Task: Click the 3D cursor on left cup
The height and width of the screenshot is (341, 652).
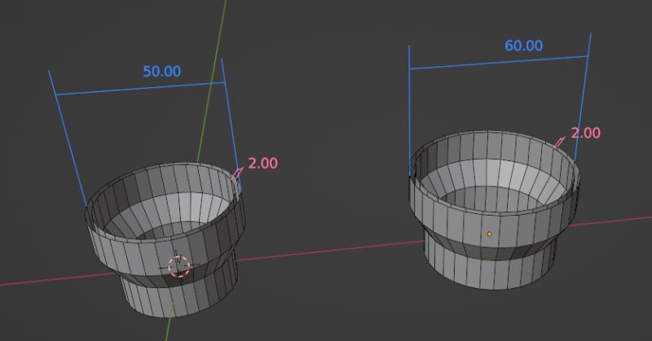Action: [179, 266]
